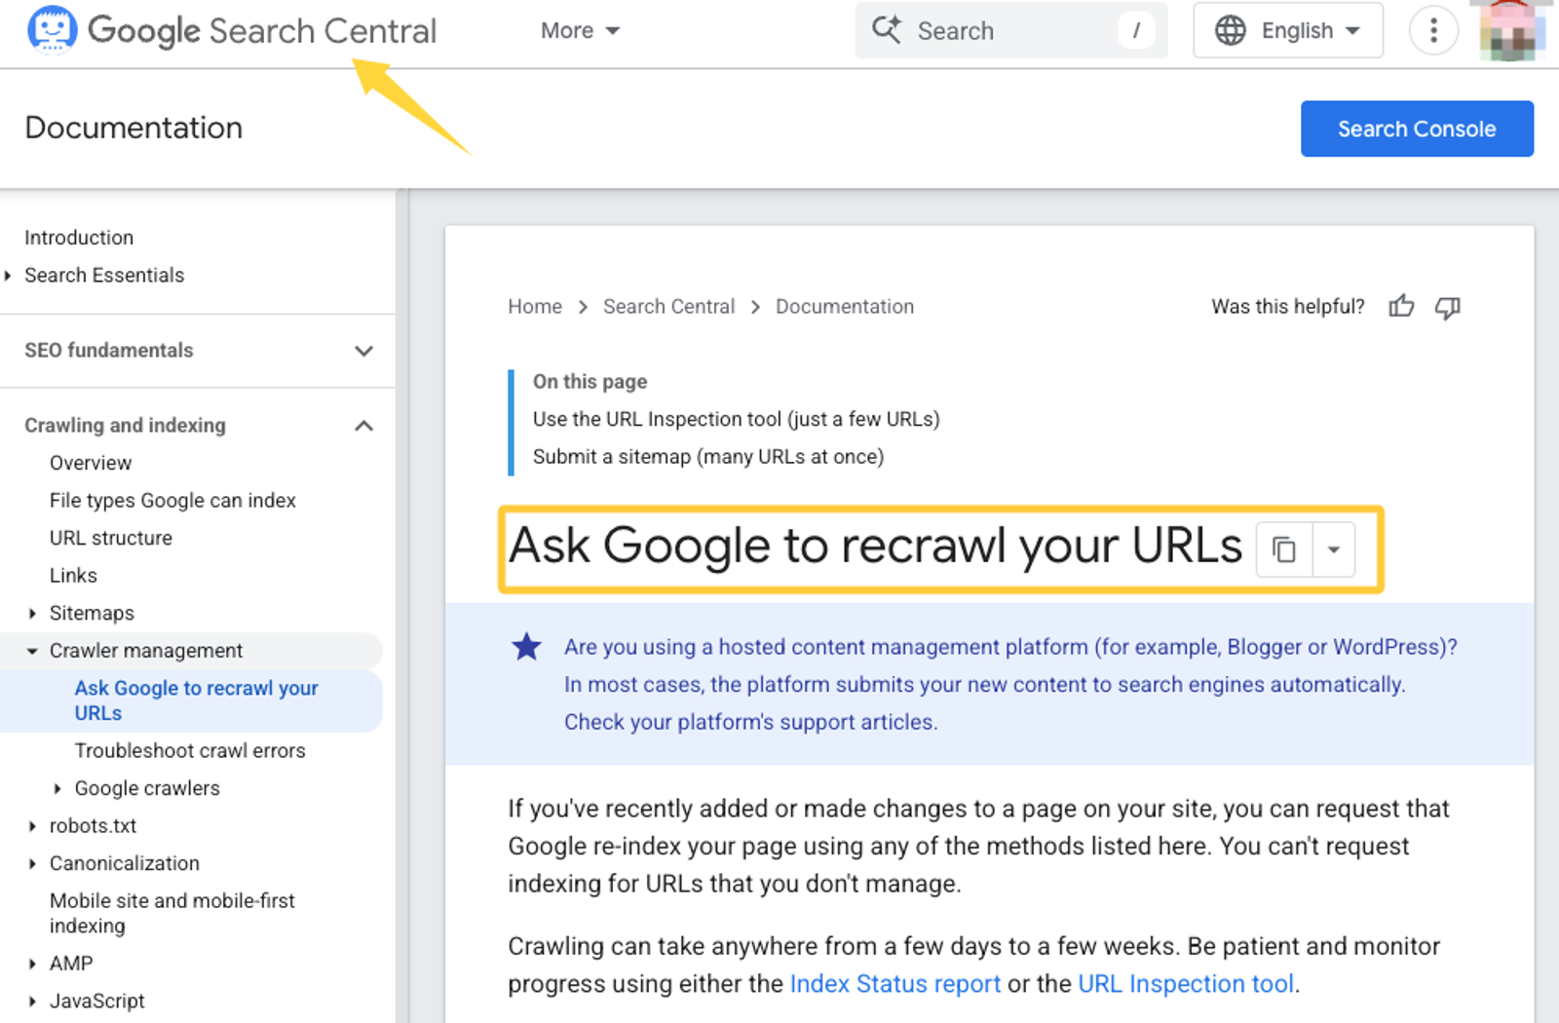Open the user profile avatar
Viewport: 1559px width, 1023px height.
point(1512,30)
